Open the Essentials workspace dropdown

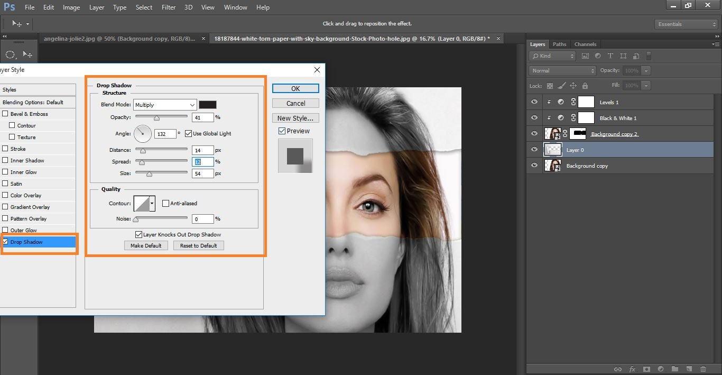pyautogui.click(x=686, y=24)
